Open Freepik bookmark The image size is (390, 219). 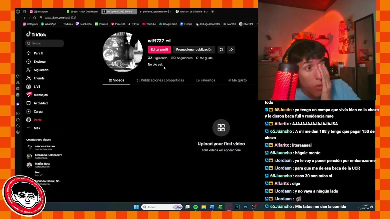pos(186,24)
